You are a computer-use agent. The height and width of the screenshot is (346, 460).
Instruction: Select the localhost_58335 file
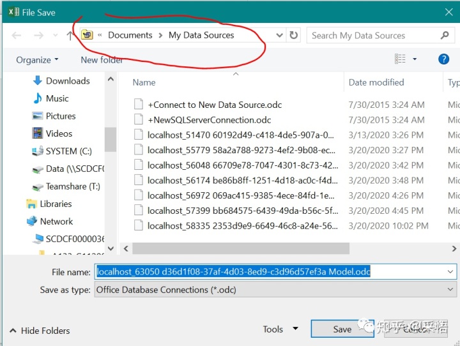242,226
